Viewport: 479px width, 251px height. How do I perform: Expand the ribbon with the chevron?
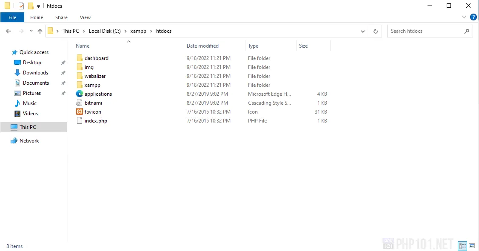[x=465, y=17]
